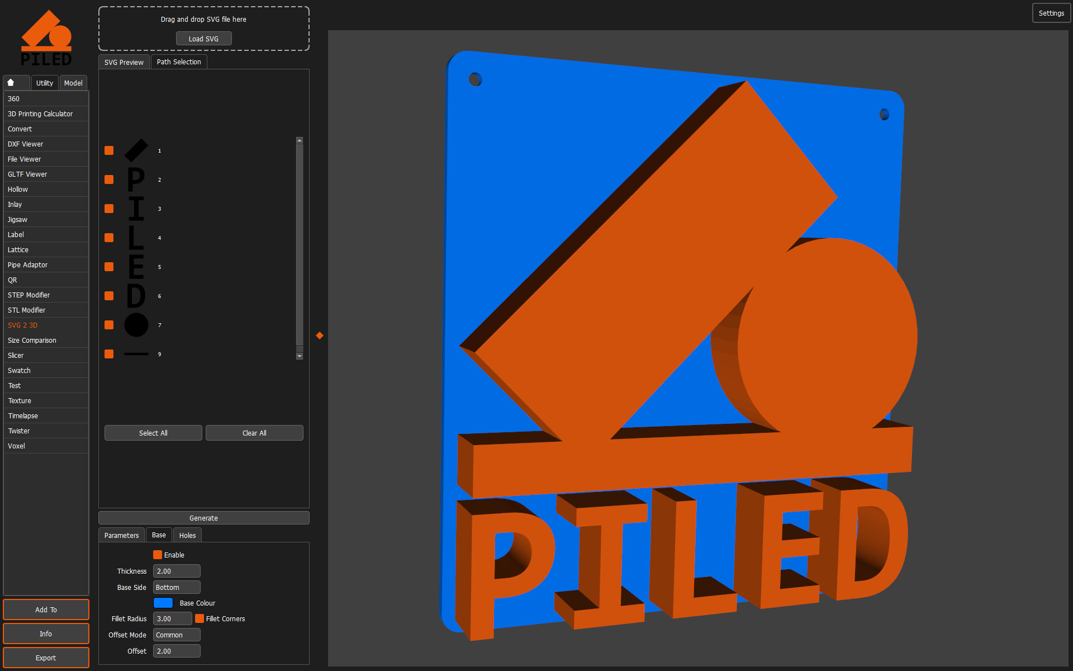Open the Timelapse tool

46,415
